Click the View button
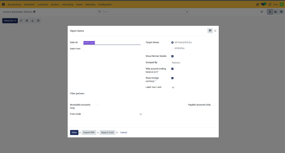The image size is (285, 153). pos(74,132)
